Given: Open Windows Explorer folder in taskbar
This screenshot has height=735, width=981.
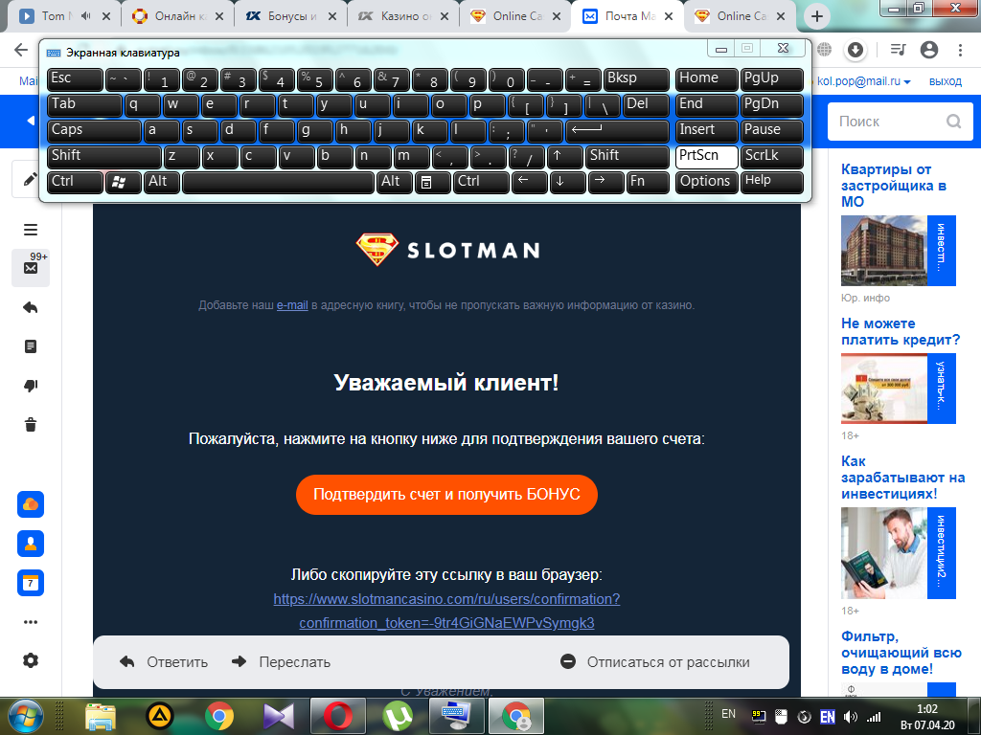Looking at the screenshot, I should point(100,716).
